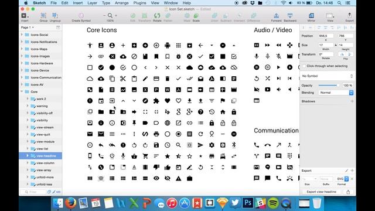Open the No Symbol dropdown
This screenshot has width=375, height=211.
tap(327, 76)
